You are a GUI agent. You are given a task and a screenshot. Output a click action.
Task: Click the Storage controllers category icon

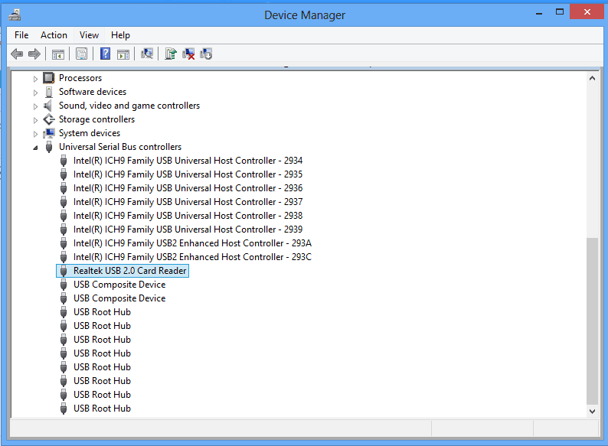point(49,119)
